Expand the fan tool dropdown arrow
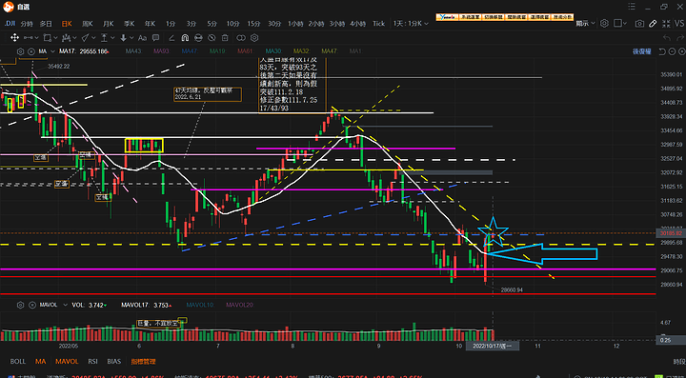The width and height of the screenshot is (686, 378). (x=93, y=37)
